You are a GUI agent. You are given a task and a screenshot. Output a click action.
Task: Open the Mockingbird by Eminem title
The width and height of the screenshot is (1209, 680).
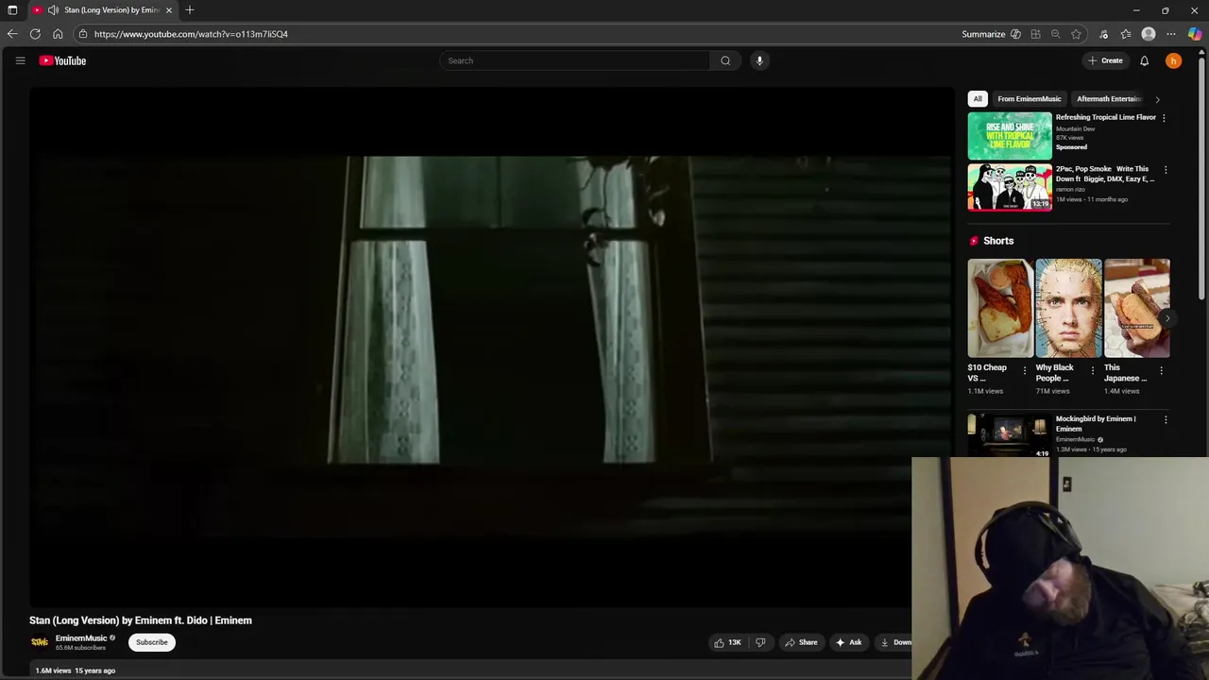pos(1096,423)
